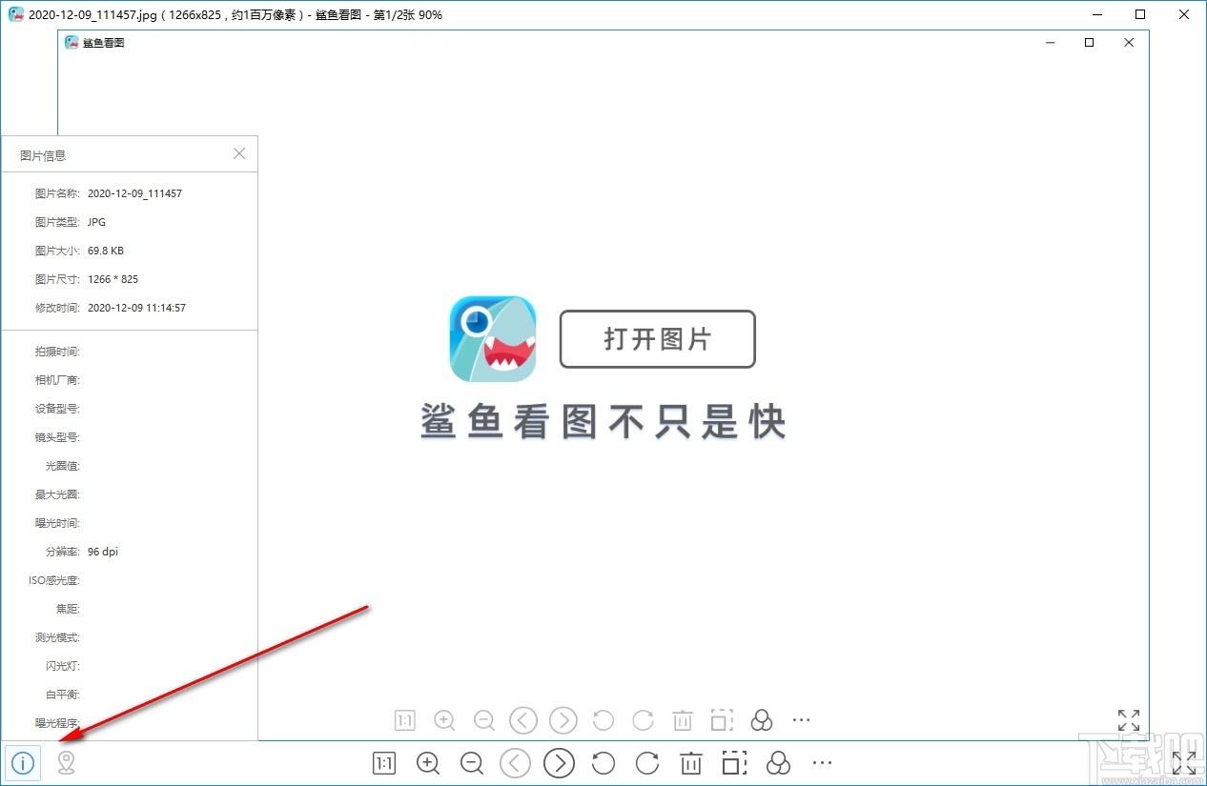Rotate counterclockwise in the outer toolbar
Image resolution: width=1207 pixels, height=786 pixels.
pyautogui.click(x=603, y=763)
